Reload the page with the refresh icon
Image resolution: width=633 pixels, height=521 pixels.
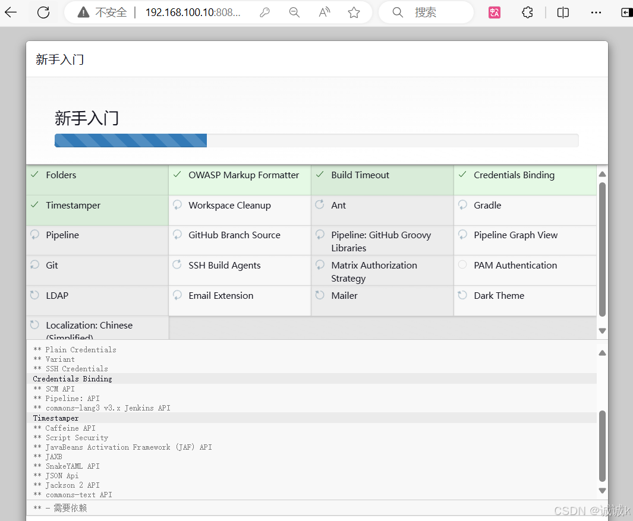coord(43,12)
